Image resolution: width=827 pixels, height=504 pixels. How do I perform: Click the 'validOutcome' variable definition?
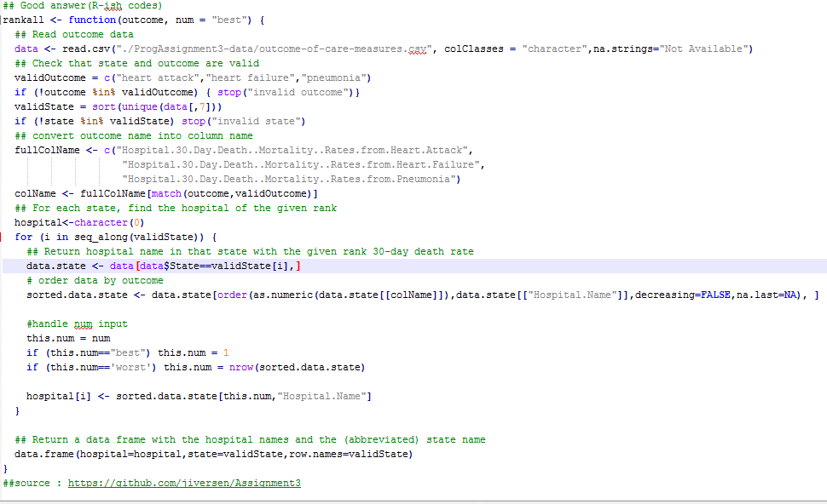pos(50,77)
